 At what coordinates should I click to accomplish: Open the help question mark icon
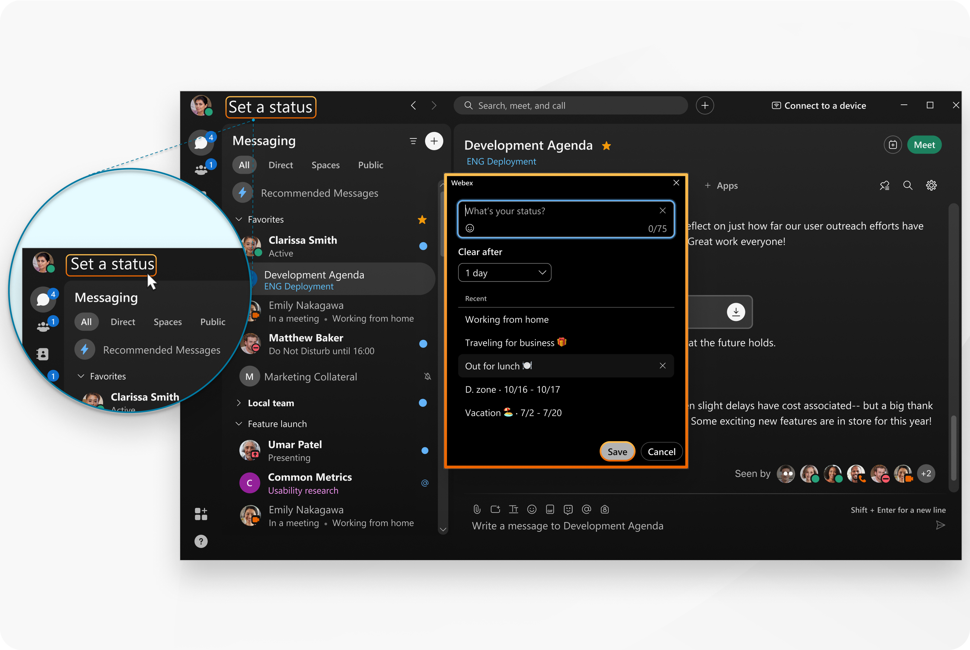[x=201, y=541]
